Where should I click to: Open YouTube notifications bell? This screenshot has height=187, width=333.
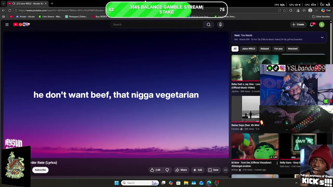[312, 24]
